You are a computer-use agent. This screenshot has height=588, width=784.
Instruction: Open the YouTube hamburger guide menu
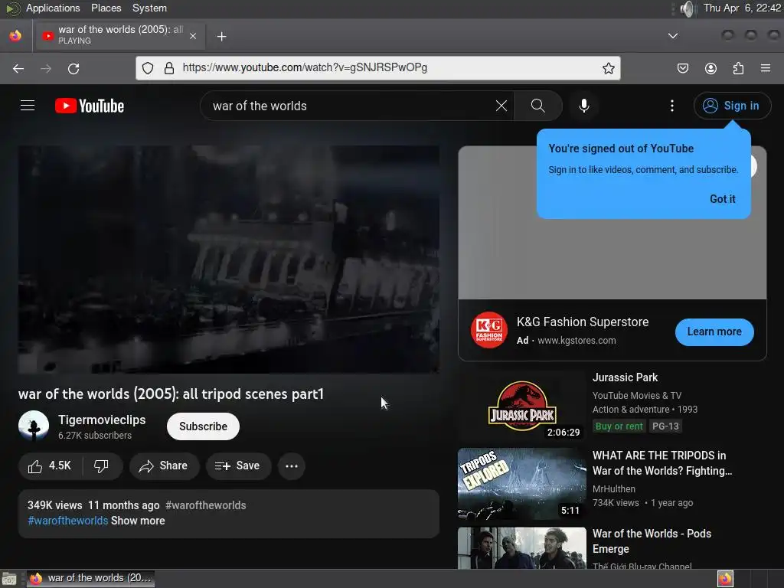tap(28, 106)
